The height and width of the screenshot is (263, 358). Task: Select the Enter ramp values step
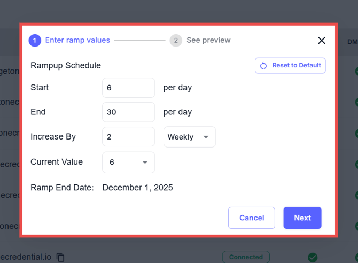point(77,40)
